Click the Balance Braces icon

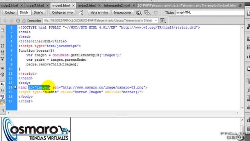click(2, 74)
